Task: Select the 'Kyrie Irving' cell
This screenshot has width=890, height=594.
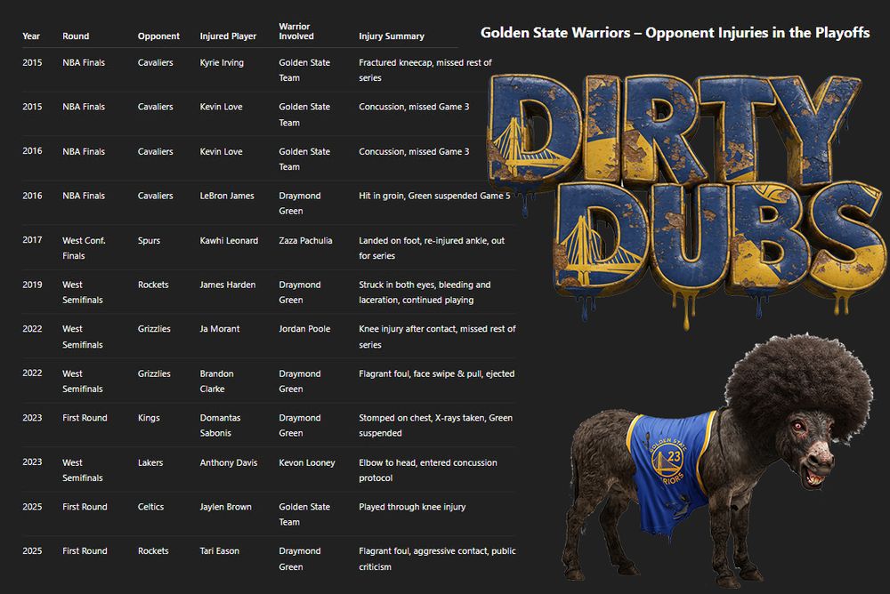Action: pos(222,62)
